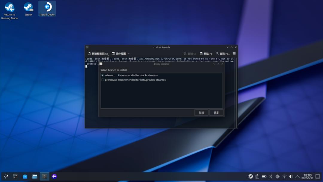Click the 取消 cancel button in Decky Installer
Image resolution: width=323 pixels, height=182 pixels.
[x=201, y=113]
